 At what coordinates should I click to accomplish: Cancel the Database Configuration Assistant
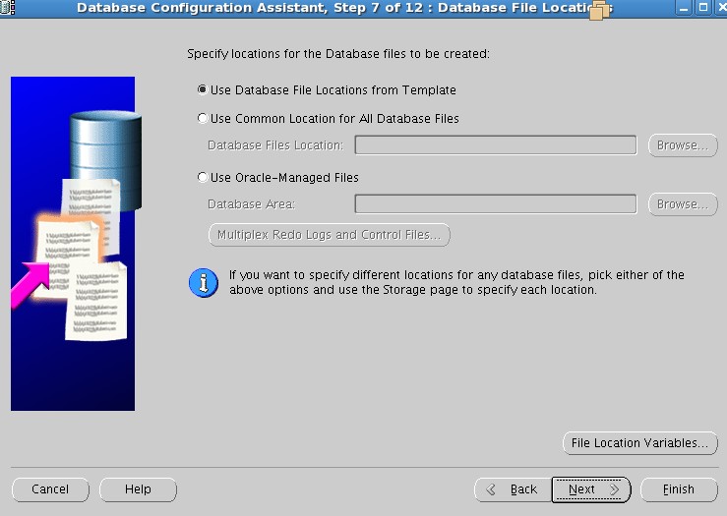(x=50, y=489)
